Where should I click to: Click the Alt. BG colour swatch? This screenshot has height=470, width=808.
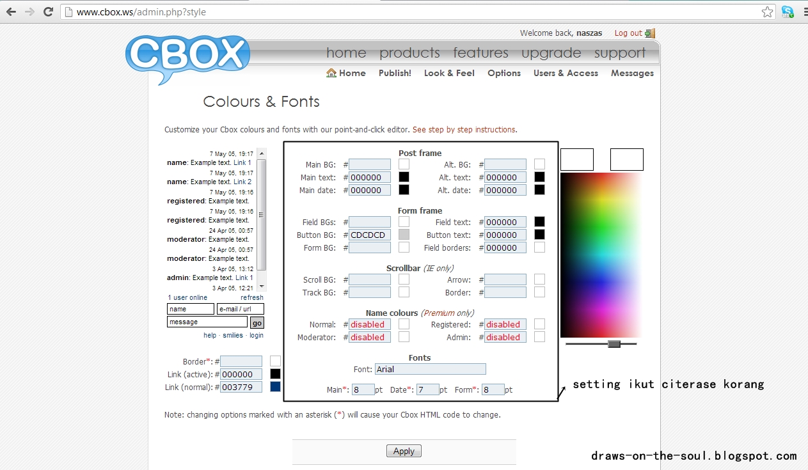tap(539, 164)
